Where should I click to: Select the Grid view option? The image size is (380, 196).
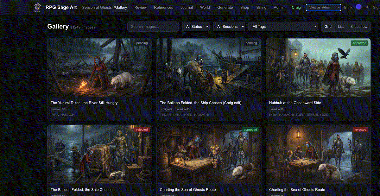pyautogui.click(x=328, y=27)
